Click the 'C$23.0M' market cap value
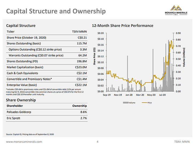This screenshot has width=194, height=145. pos(81,67)
